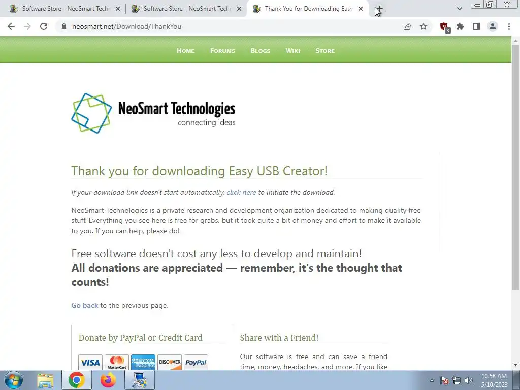
Task: Toggle the Chrome side panel icon
Action: [x=476, y=26]
